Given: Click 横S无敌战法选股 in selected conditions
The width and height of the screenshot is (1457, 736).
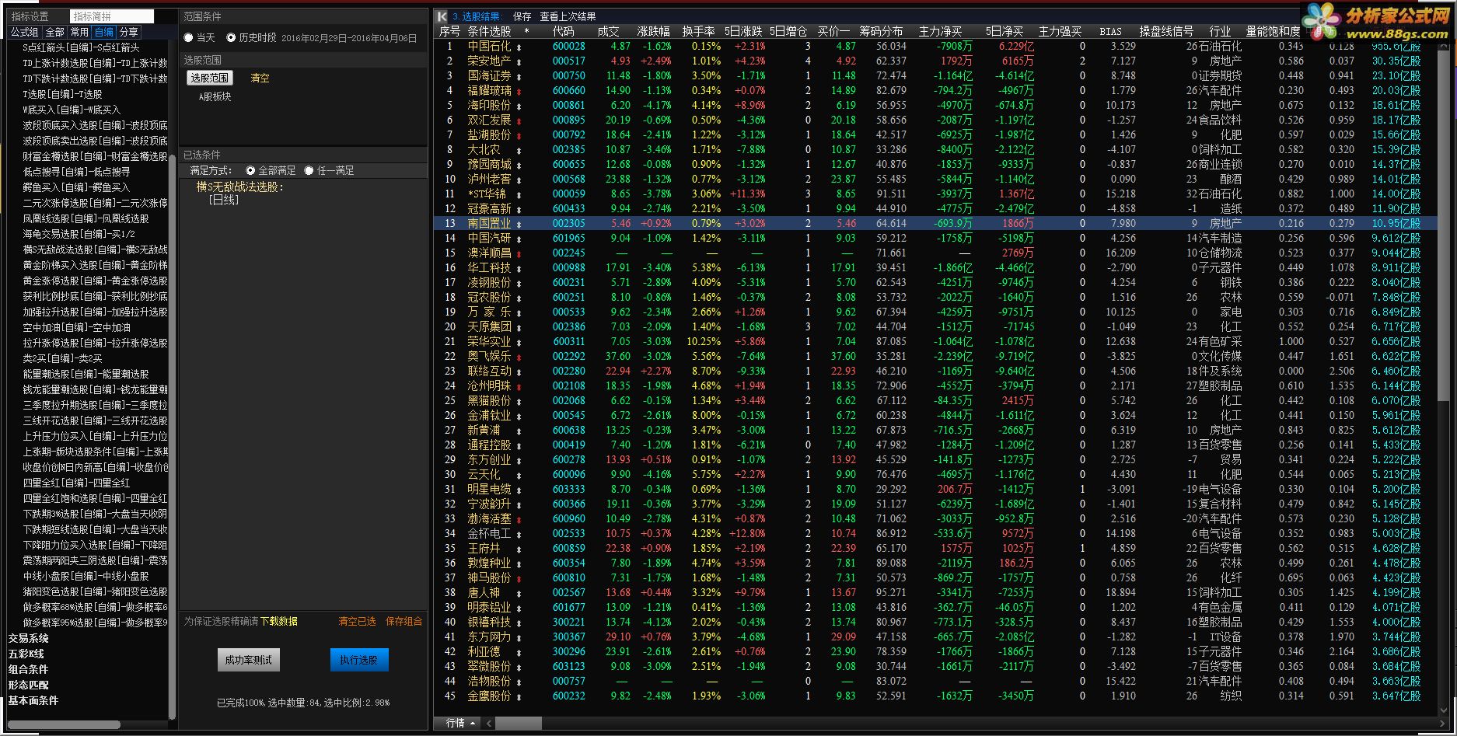Looking at the screenshot, I should click(x=239, y=187).
